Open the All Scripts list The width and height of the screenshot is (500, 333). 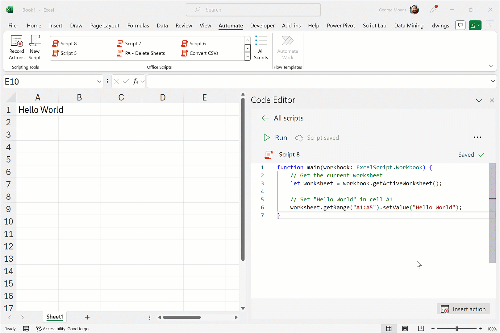coord(261,47)
